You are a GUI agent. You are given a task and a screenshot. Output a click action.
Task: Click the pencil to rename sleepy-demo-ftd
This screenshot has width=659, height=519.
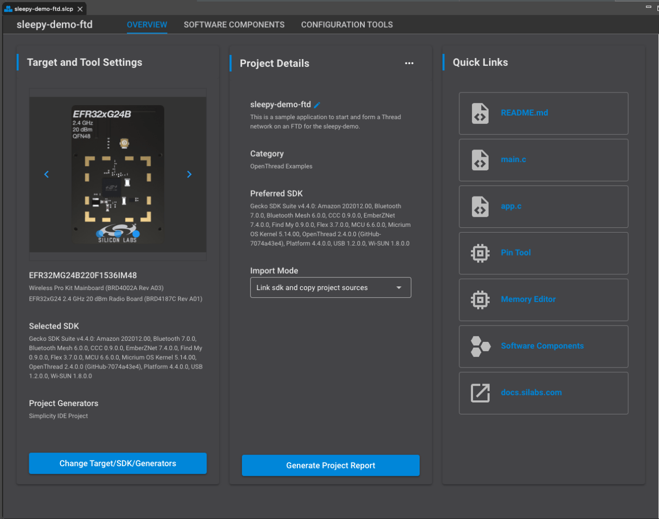317,105
